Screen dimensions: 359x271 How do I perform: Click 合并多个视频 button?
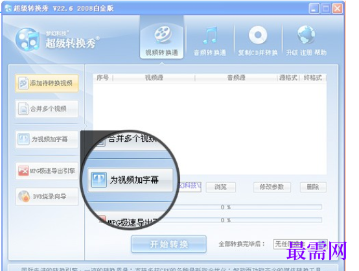[x=47, y=109]
